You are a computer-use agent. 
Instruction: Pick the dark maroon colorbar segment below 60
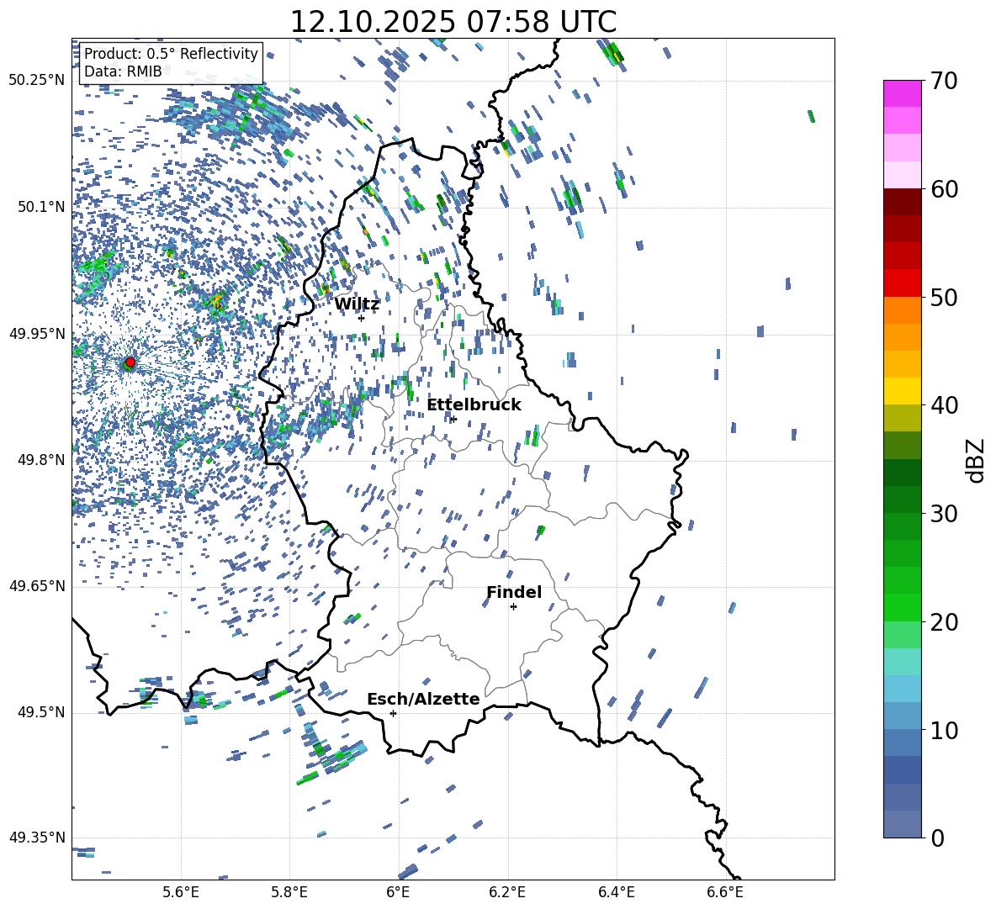[903, 202]
